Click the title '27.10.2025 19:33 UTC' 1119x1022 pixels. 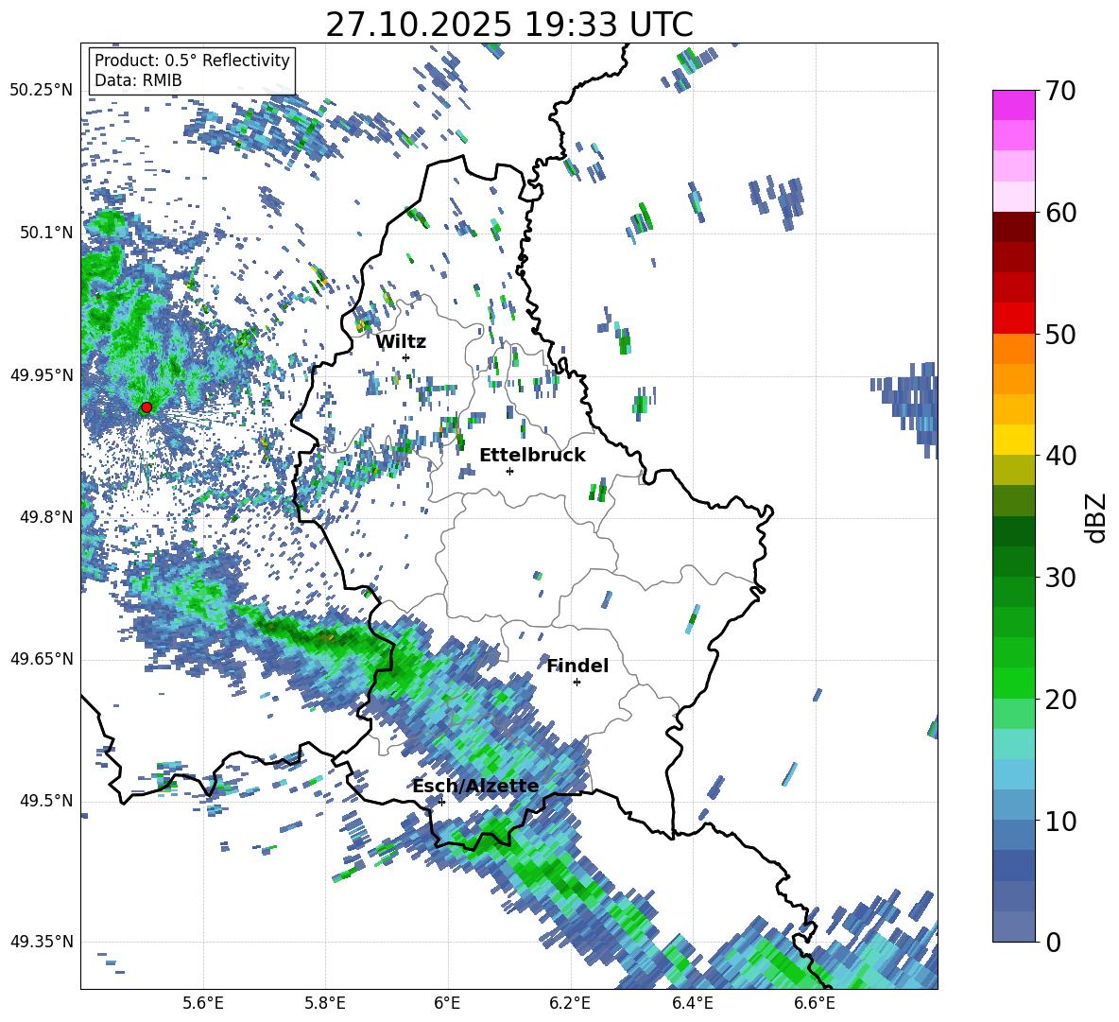[509, 25]
